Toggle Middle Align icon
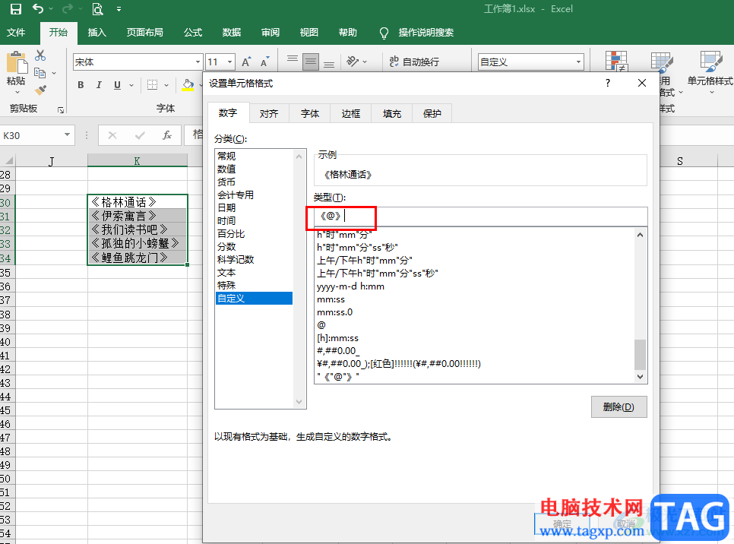The height and width of the screenshot is (544, 734). (310, 62)
